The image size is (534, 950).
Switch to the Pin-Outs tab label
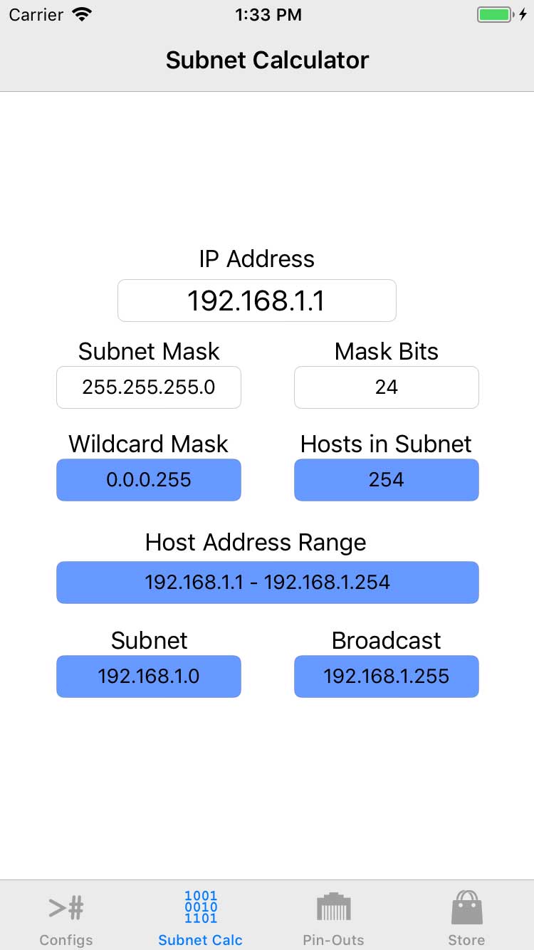[x=333, y=940]
